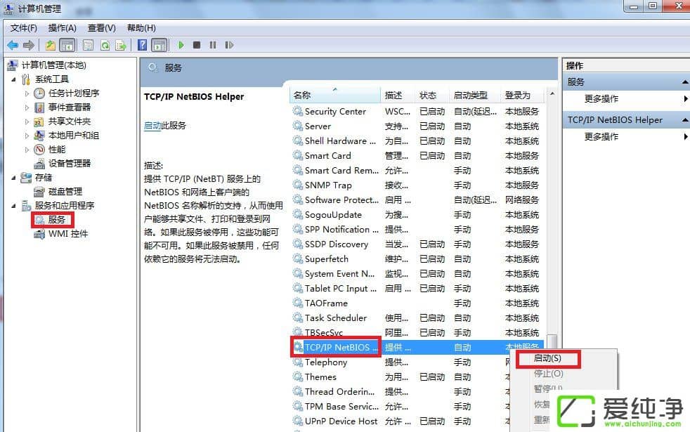Sort services by 启动类型 column header
This screenshot has width=690, height=432.
[x=471, y=96]
